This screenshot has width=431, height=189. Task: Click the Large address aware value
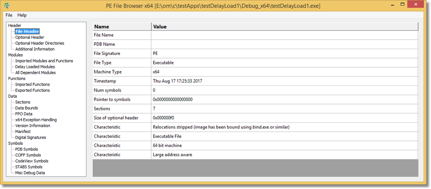(x=172, y=155)
